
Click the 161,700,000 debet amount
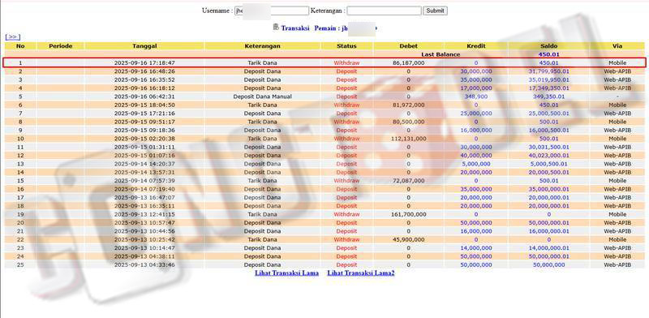pyautogui.click(x=409, y=214)
